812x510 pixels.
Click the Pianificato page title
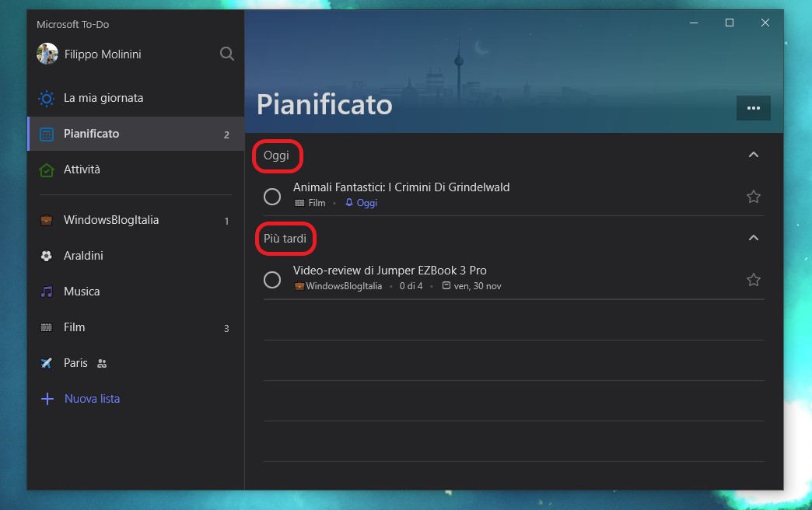(324, 105)
